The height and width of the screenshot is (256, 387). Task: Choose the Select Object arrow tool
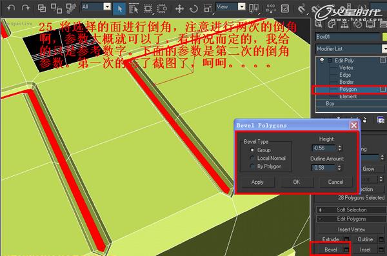(x=119, y=9)
